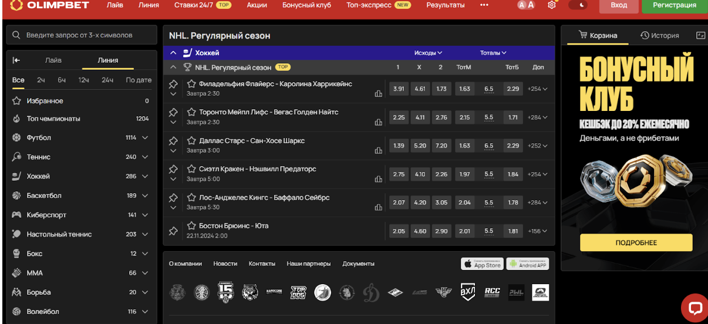Click the Top Dog partner logo
708x324 pixels.
298,292
